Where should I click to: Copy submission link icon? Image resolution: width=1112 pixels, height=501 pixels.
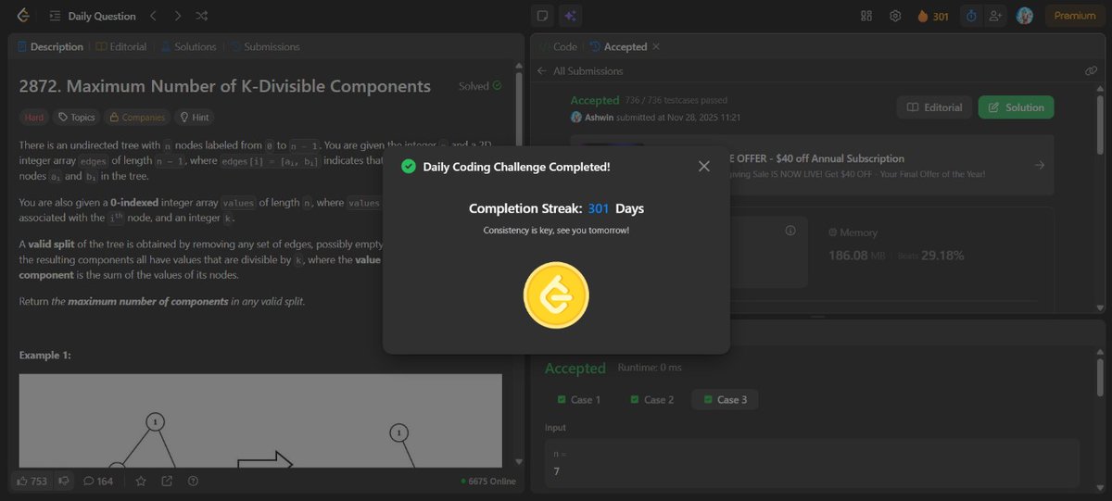[x=1091, y=71]
